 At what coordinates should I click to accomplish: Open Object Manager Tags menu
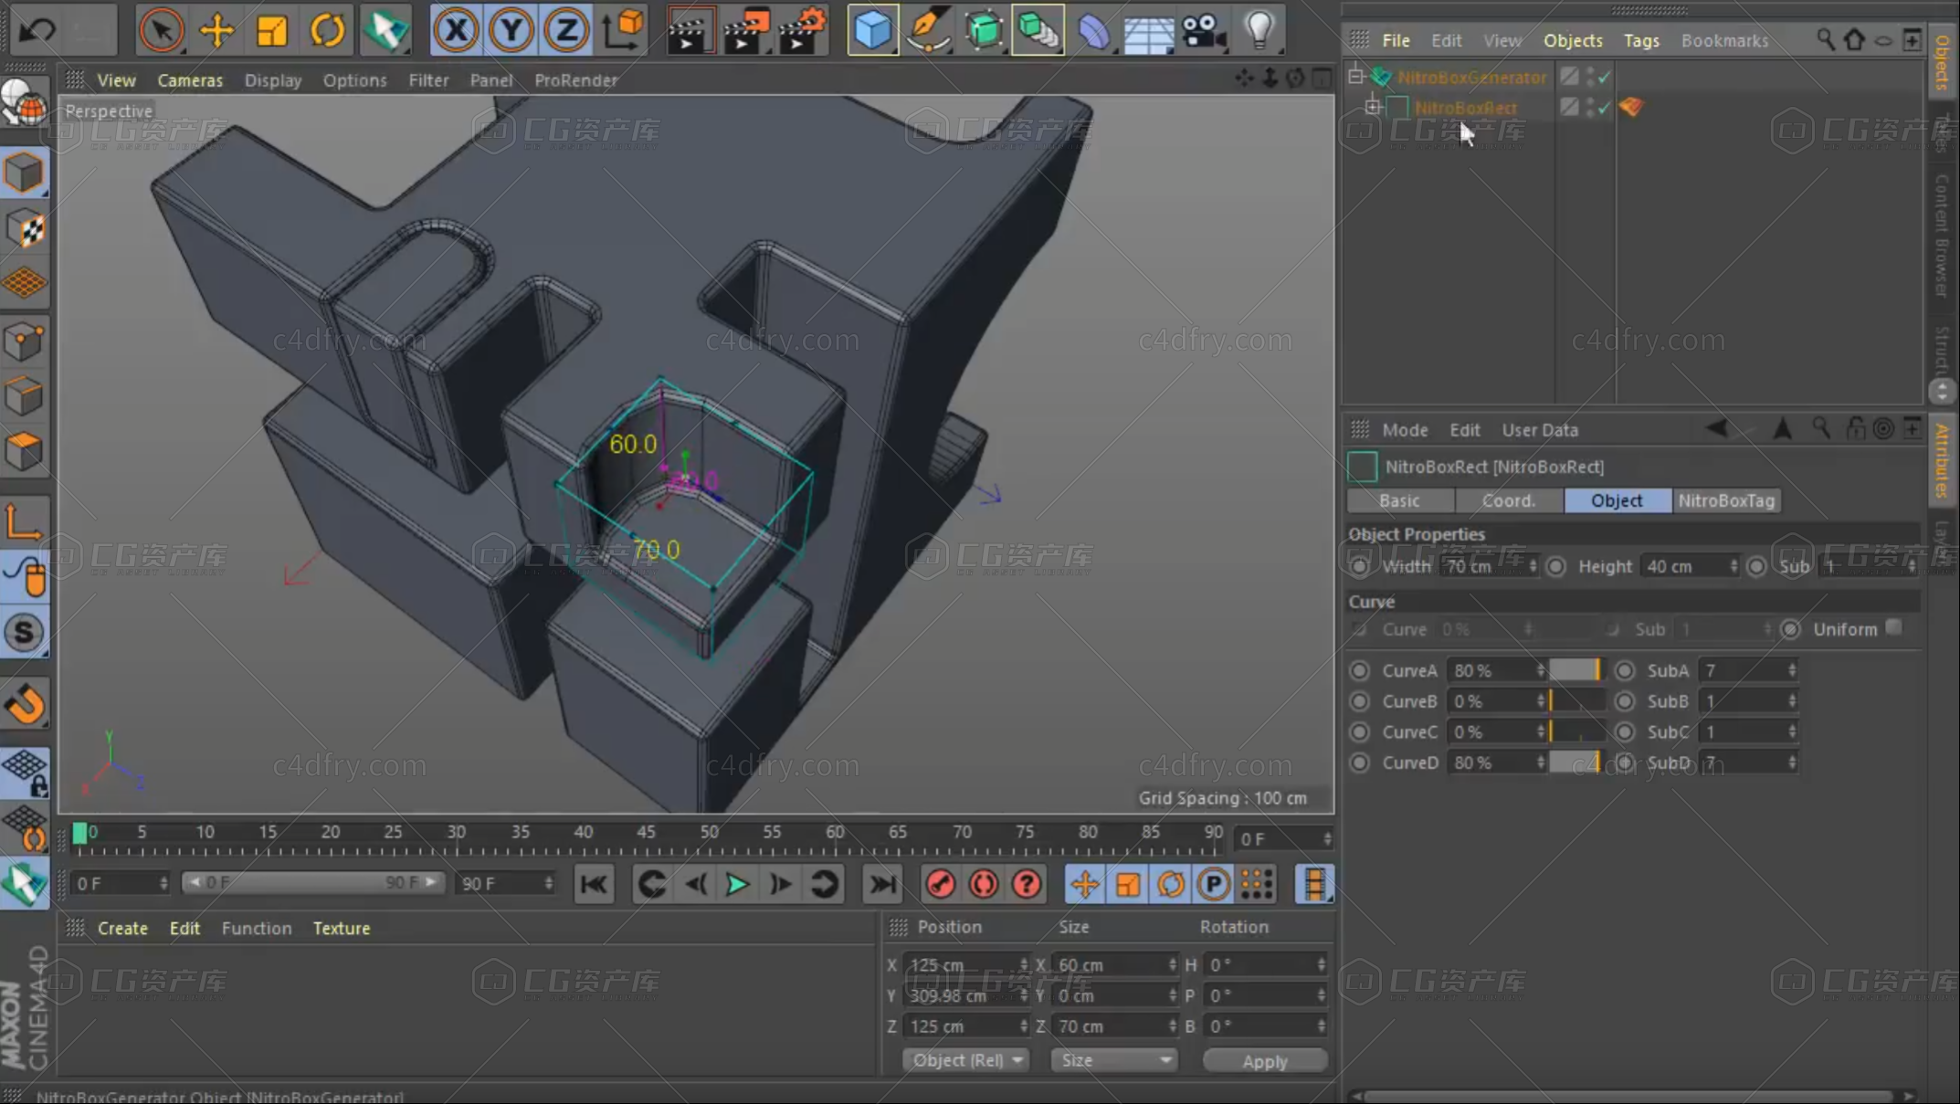(1641, 40)
